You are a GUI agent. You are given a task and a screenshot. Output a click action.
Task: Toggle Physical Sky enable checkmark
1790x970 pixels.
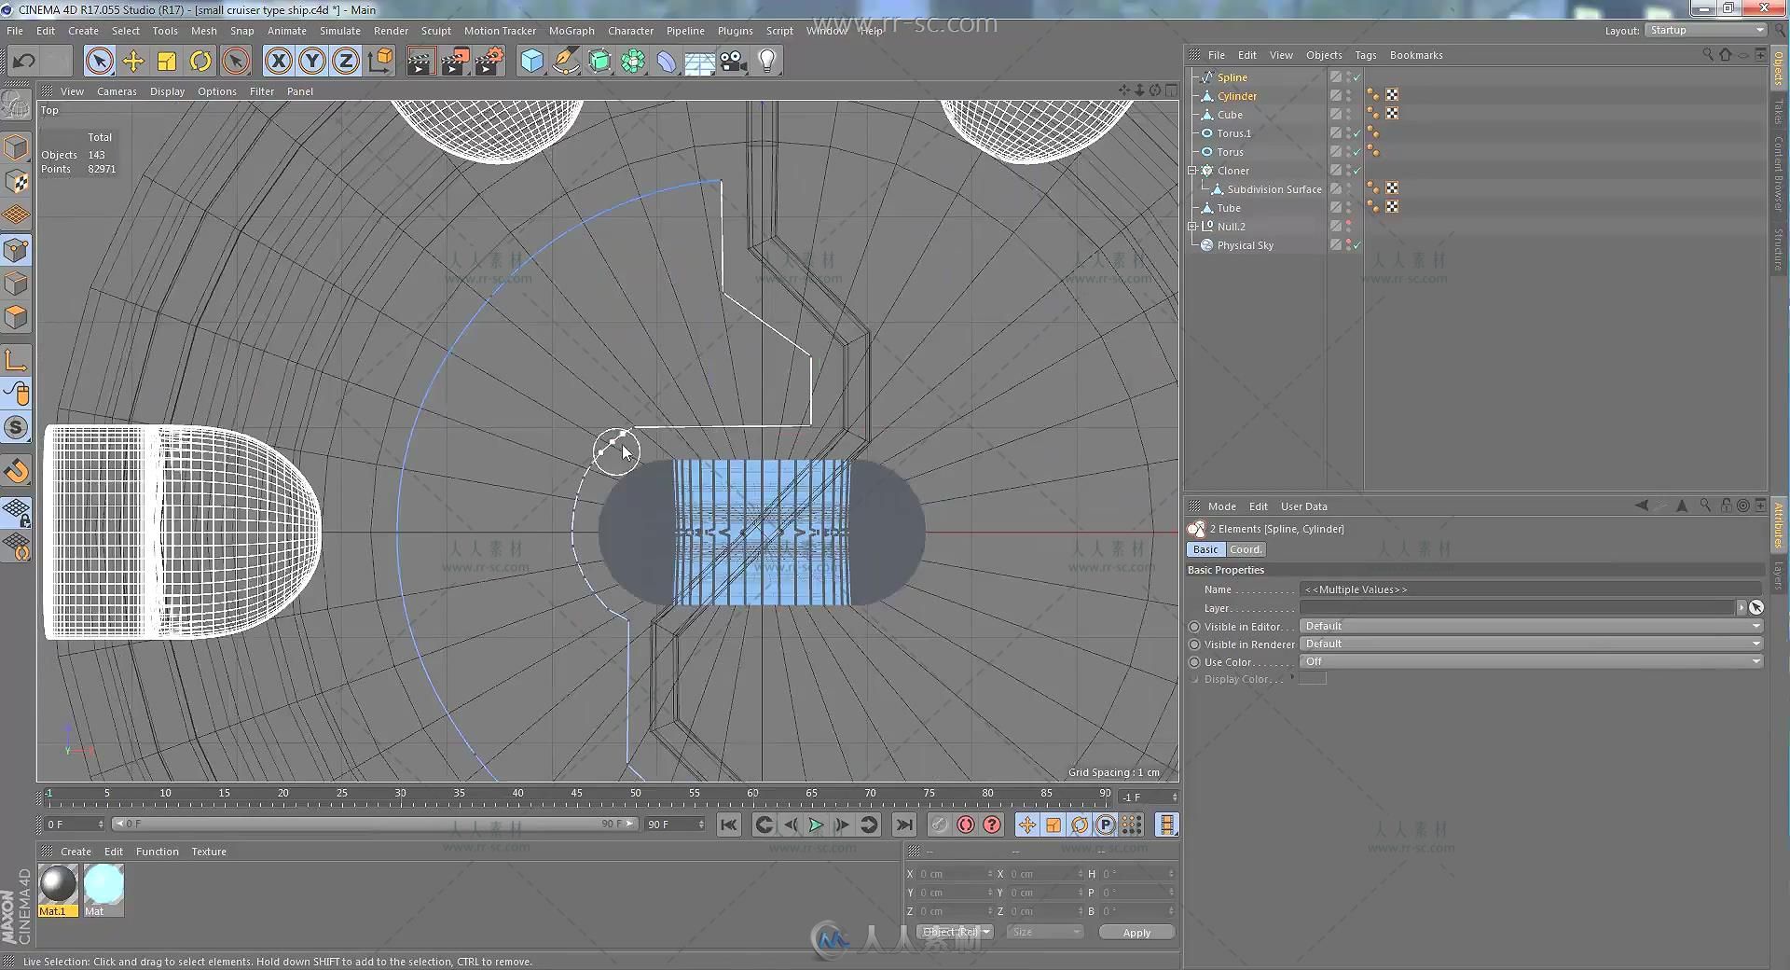[1356, 245]
